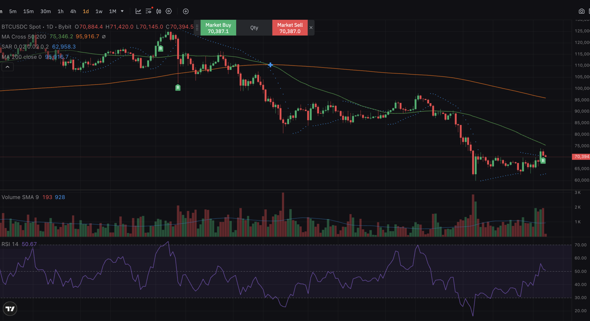Click the circled plus add icon
Screen dimensions: 590x321
coord(186,11)
